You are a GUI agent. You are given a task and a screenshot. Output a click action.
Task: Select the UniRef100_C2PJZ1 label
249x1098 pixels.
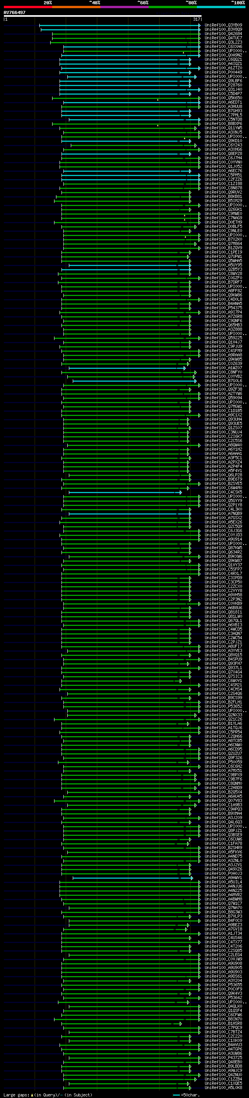(223, 642)
